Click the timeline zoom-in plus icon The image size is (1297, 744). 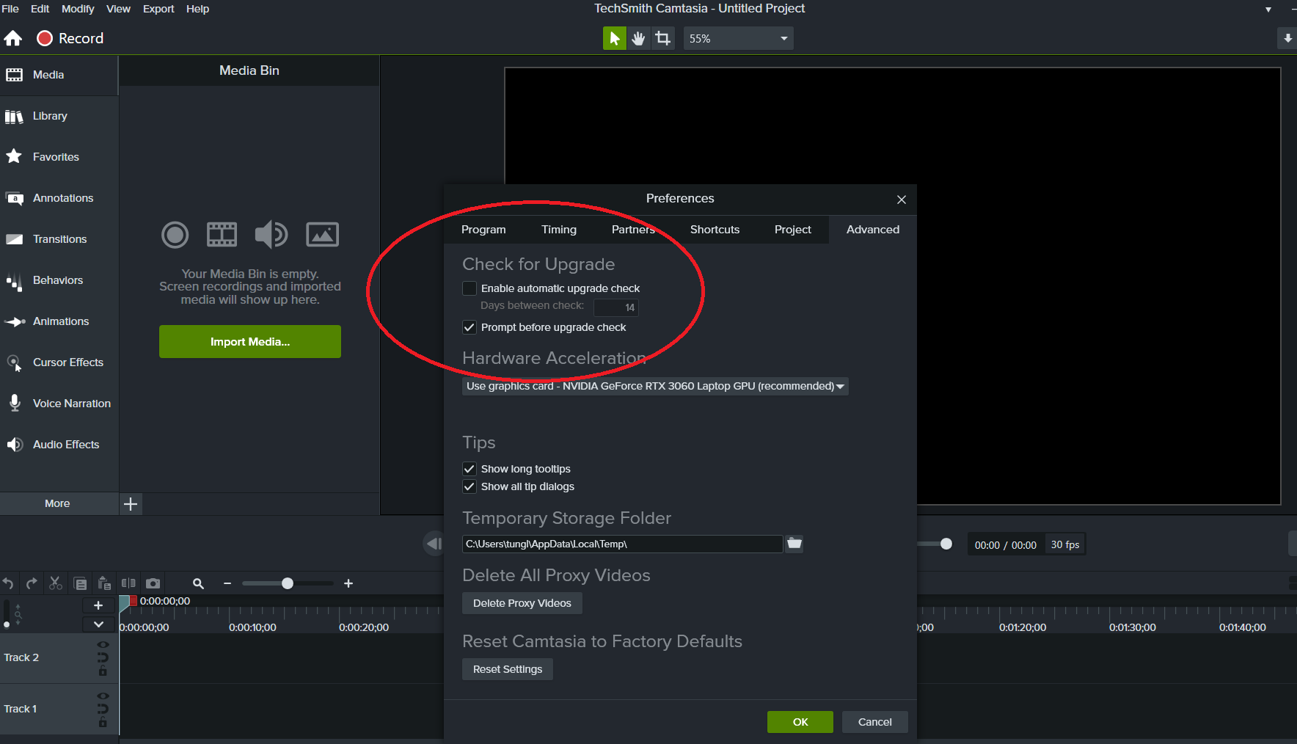348,583
